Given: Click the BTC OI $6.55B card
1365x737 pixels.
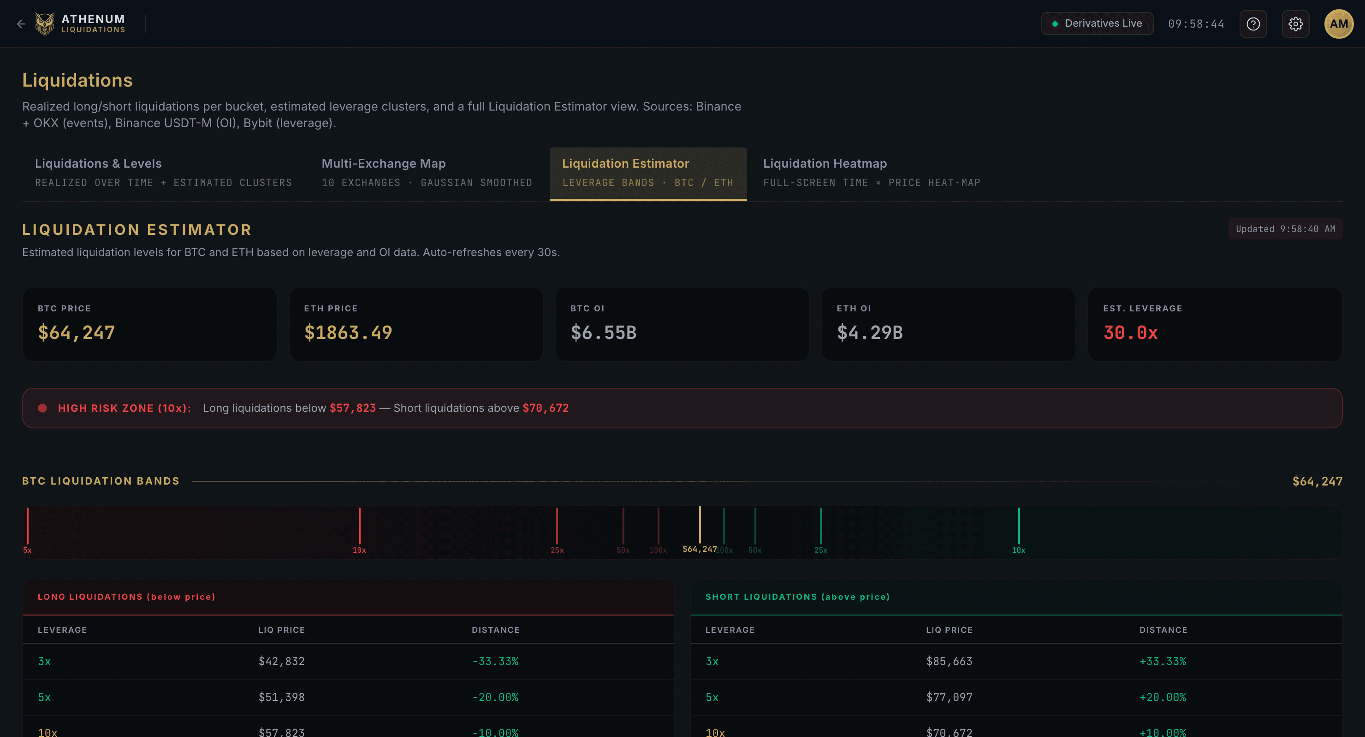Looking at the screenshot, I should tap(682, 324).
